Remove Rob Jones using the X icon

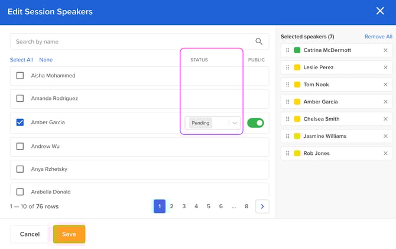[x=385, y=153]
